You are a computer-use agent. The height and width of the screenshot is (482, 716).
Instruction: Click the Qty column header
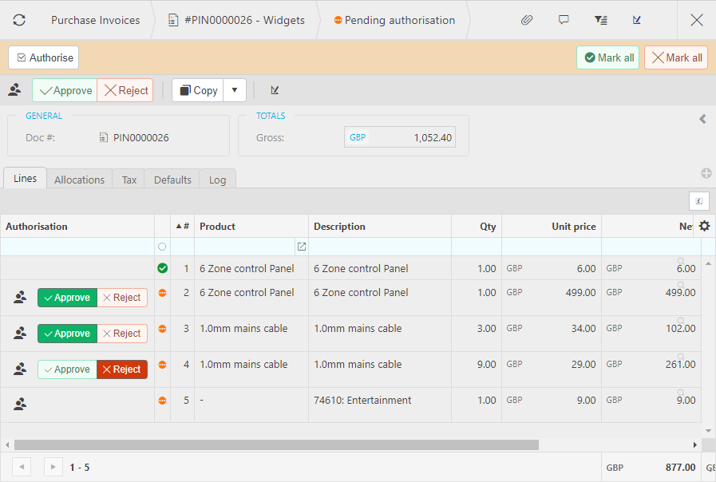pyautogui.click(x=477, y=227)
